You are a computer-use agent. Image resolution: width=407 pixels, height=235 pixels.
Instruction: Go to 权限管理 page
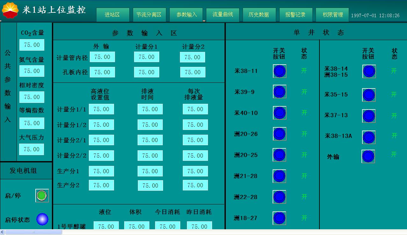pyautogui.click(x=332, y=15)
